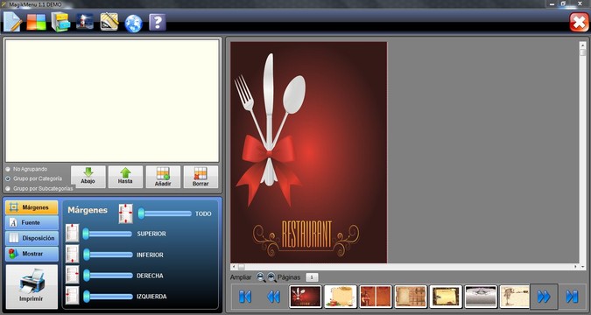
Task: Adjust the IZQUIERDA margin slider
Action: pos(108,296)
